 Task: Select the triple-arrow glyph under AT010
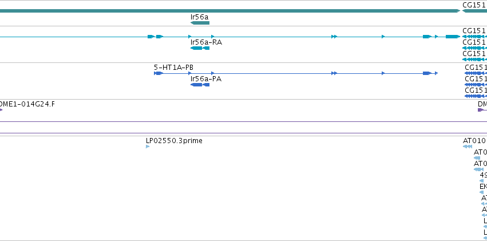[468, 147]
